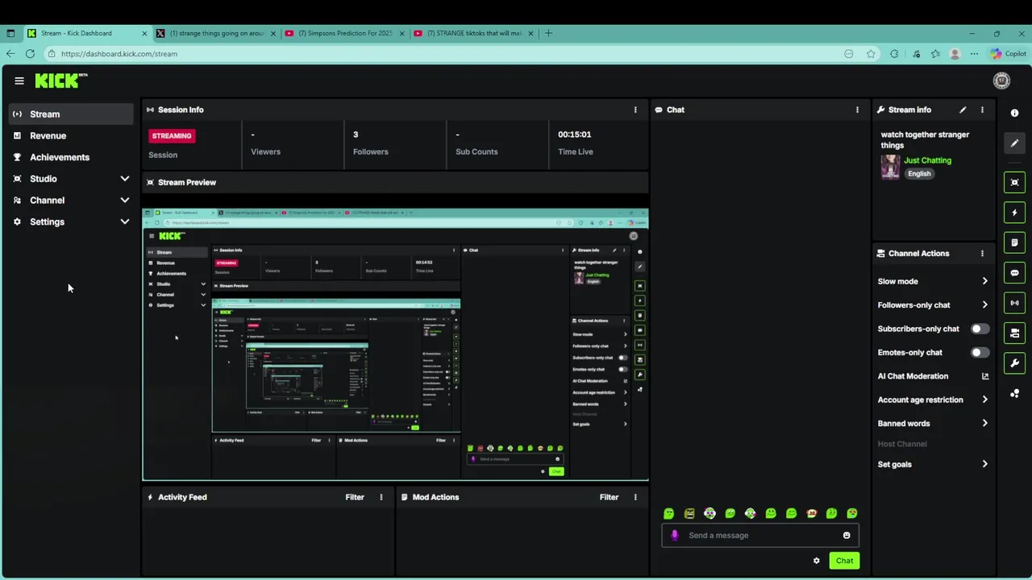The image size is (1032, 580).
Task: Add page to favorites star icon
Action: pyautogui.click(x=871, y=54)
